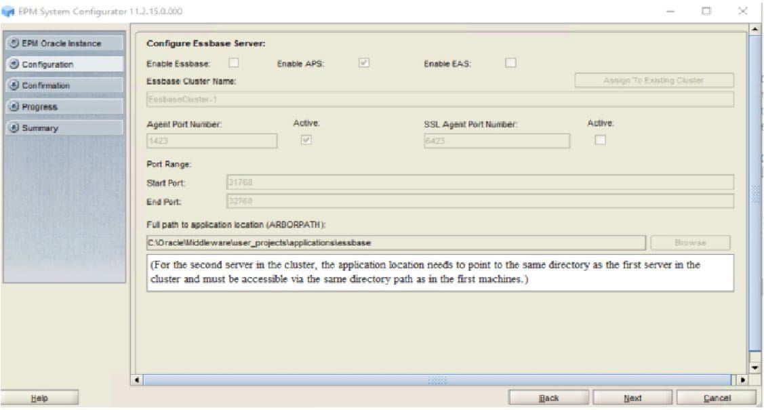Click the Progress step icon

click(14, 106)
